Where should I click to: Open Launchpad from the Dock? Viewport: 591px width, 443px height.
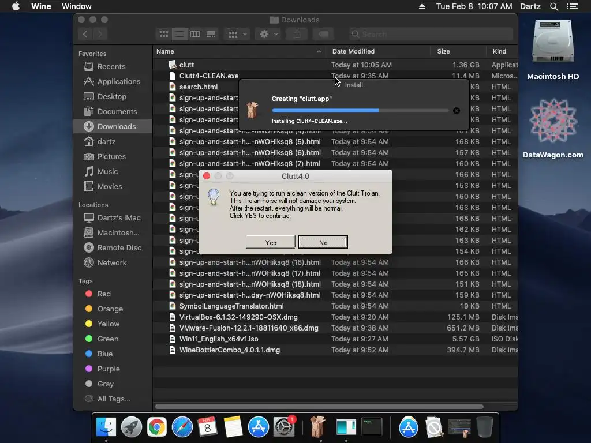(132, 427)
